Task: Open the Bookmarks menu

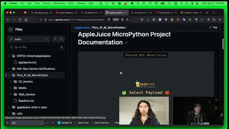Action: [x=59, y=3]
